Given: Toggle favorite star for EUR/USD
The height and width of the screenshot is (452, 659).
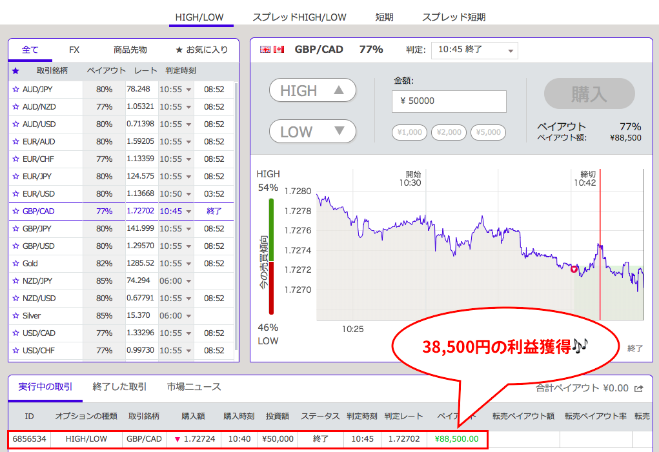Looking at the screenshot, I should pos(15,194).
